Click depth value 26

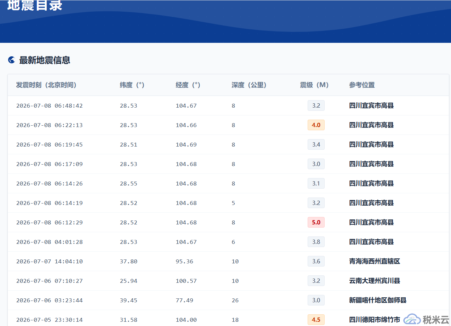click(x=235, y=301)
